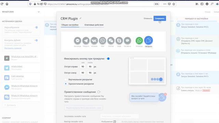Viewport: 219px width, 123px height.
Task: Open the Firefox account icon
Action: click(x=207, y=4)
